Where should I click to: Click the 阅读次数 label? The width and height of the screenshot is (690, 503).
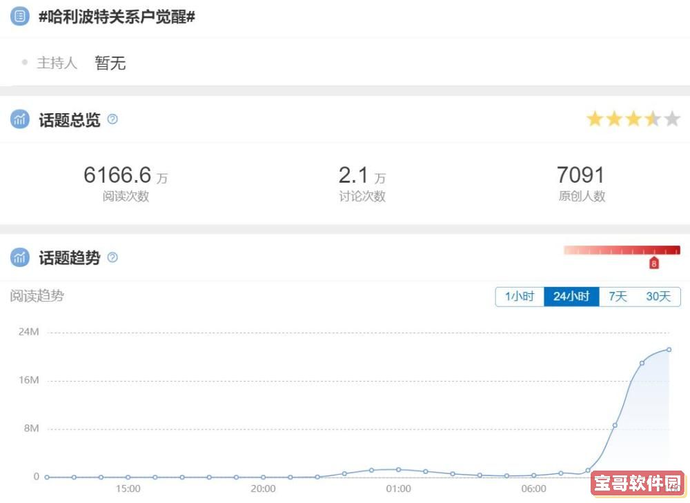click(x=126, y=196)
